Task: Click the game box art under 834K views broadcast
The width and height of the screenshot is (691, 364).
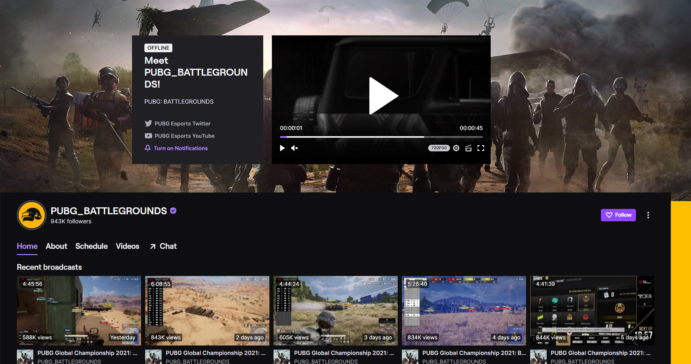Action: coord(410,357)
